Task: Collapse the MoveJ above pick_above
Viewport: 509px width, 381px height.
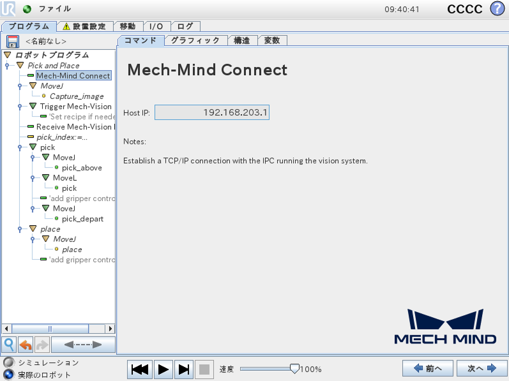Action: (46, 157)
